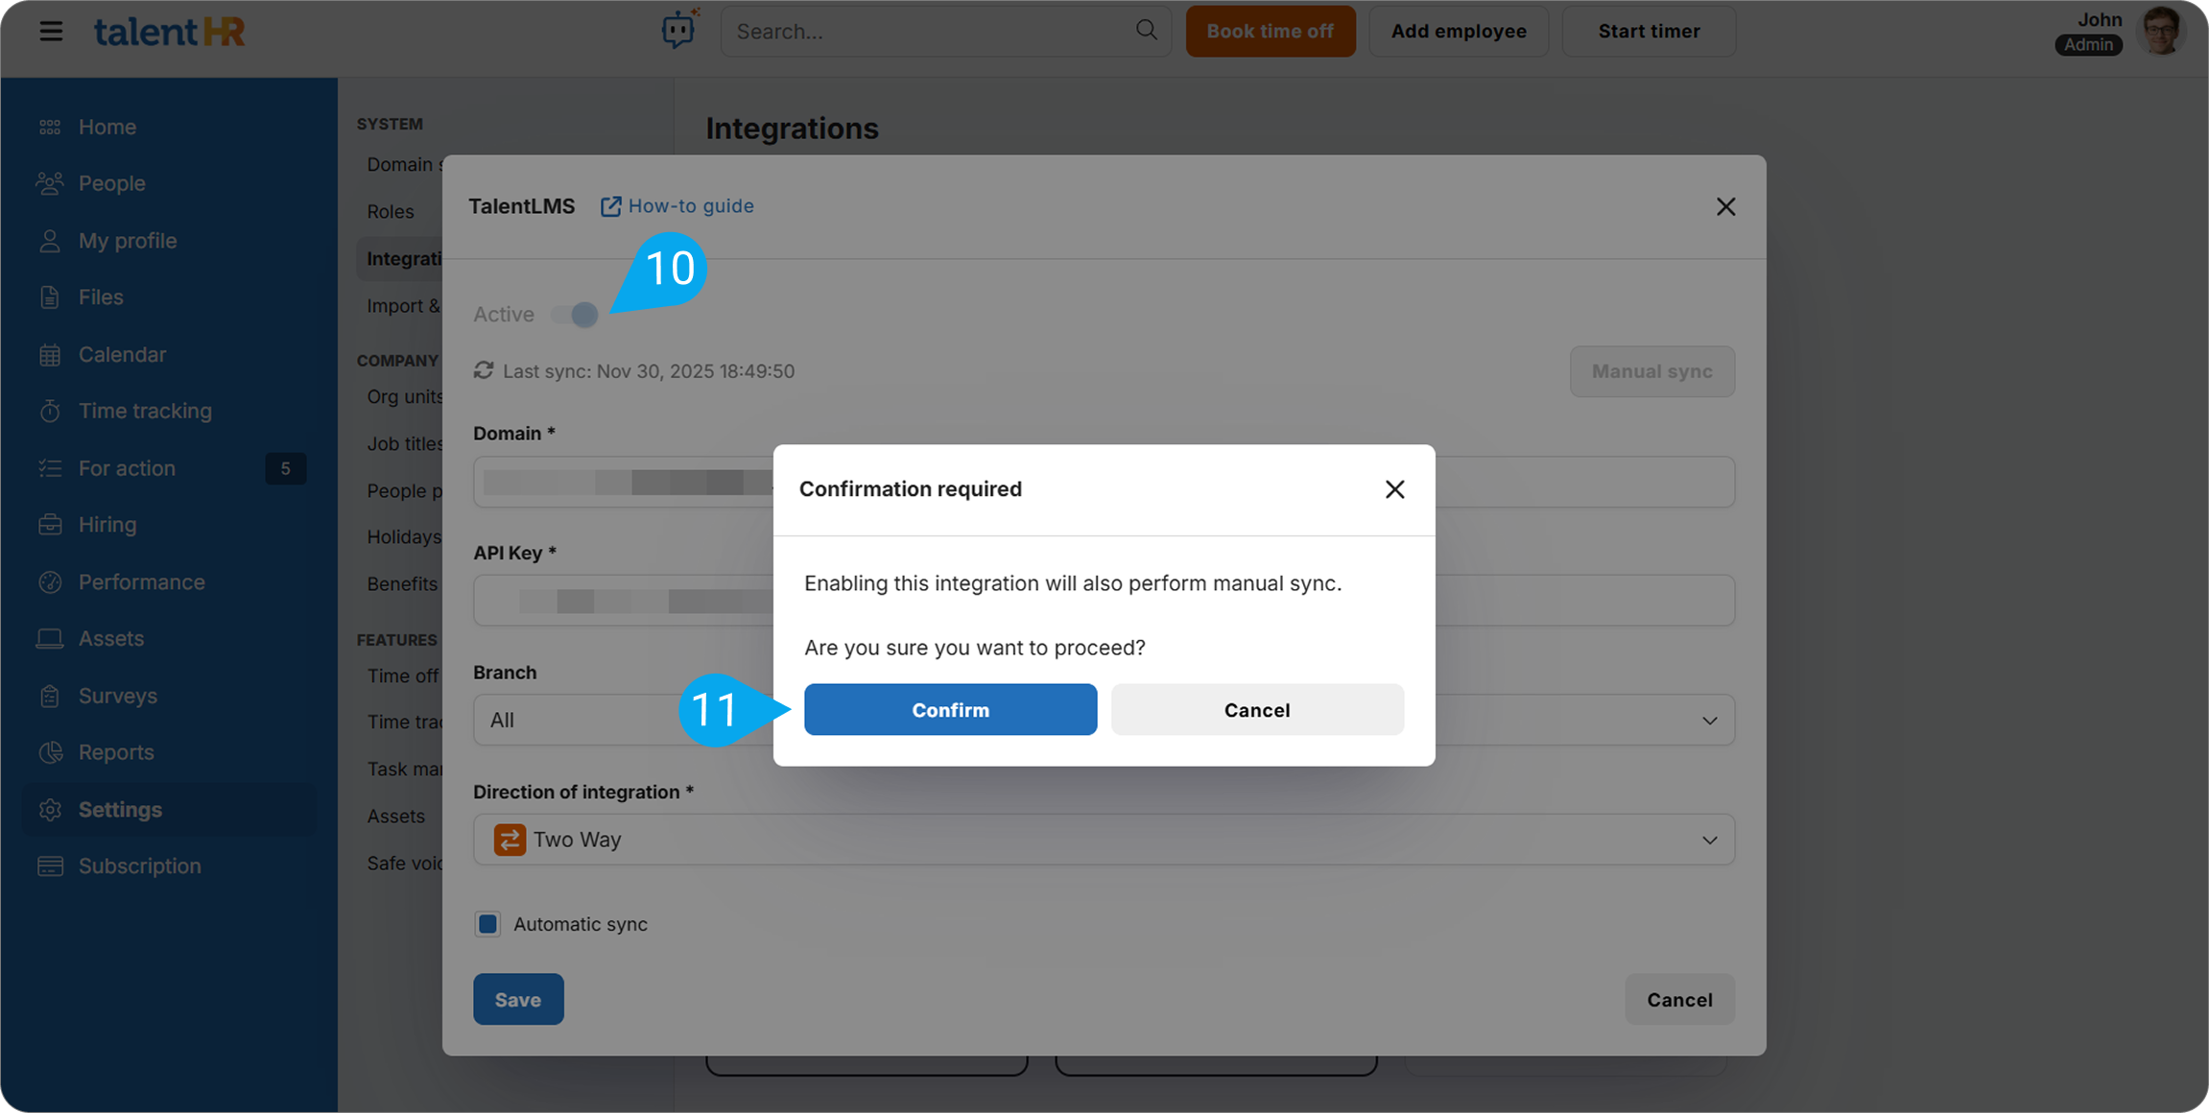
Task: Click the hamburger menu icon
Action: click(51, 32)
